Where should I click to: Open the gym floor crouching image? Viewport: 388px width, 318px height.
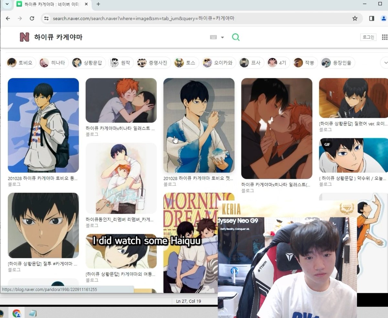pyautogui.click(x=353, y=98)
